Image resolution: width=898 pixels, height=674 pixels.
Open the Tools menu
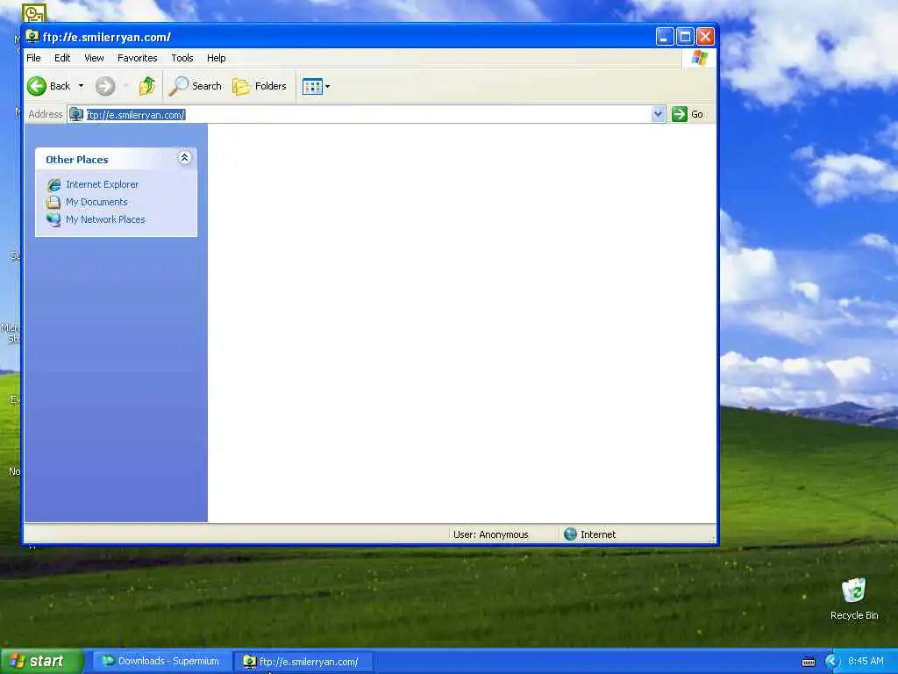(x=182, y=58)
